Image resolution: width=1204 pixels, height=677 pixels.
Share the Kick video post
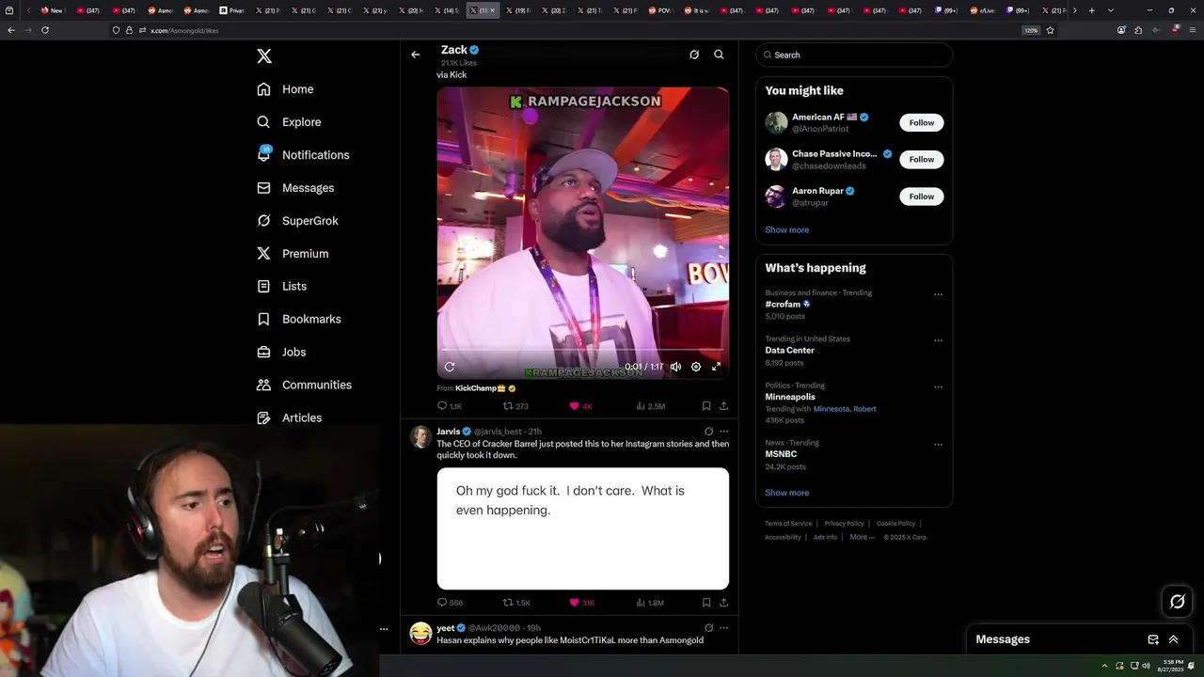click(x=723, y=406)
